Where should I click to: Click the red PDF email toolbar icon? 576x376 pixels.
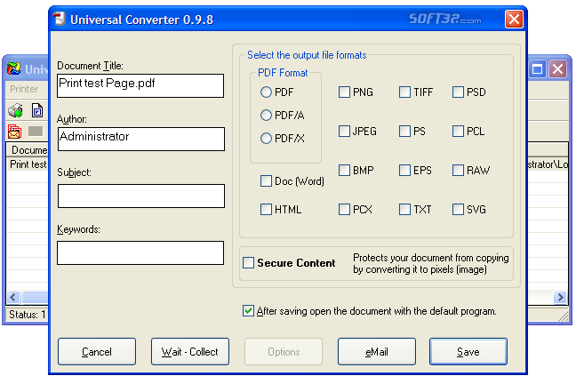[x=15, y=132]
